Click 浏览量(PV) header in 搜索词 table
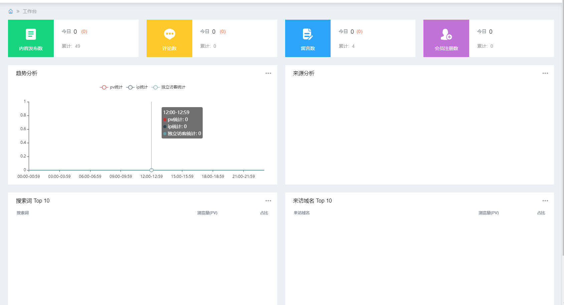The image size is (564, 305). (x=207, y=213)
